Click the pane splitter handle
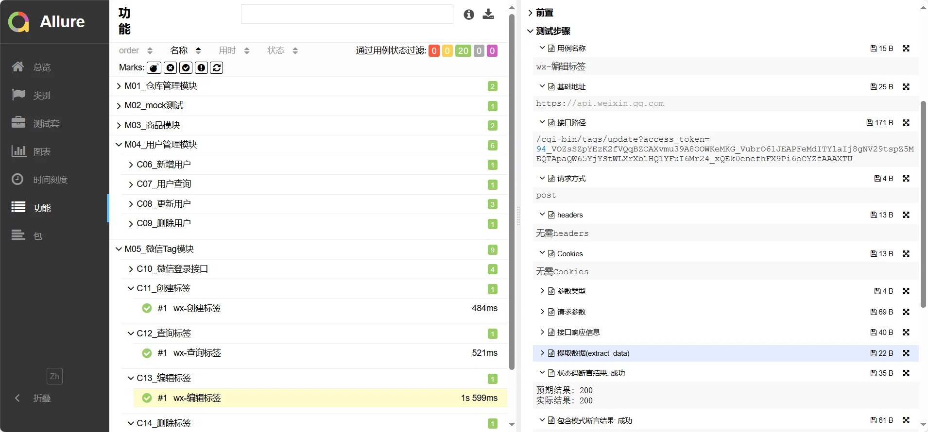Screen dimensions: 928x432 pos(518,216)
